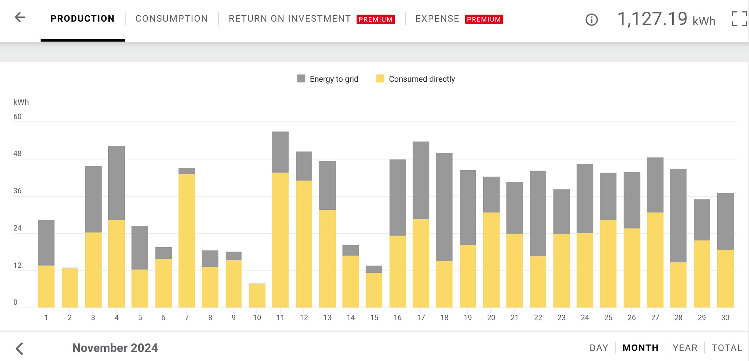
Task: Switch the time range to TOTAL
Action: coord(727,348)
